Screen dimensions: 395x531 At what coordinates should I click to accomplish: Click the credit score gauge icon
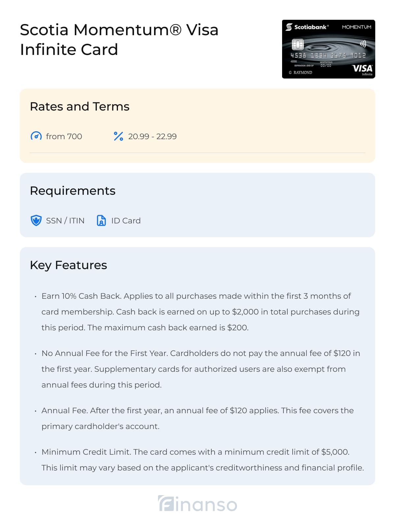36,136
